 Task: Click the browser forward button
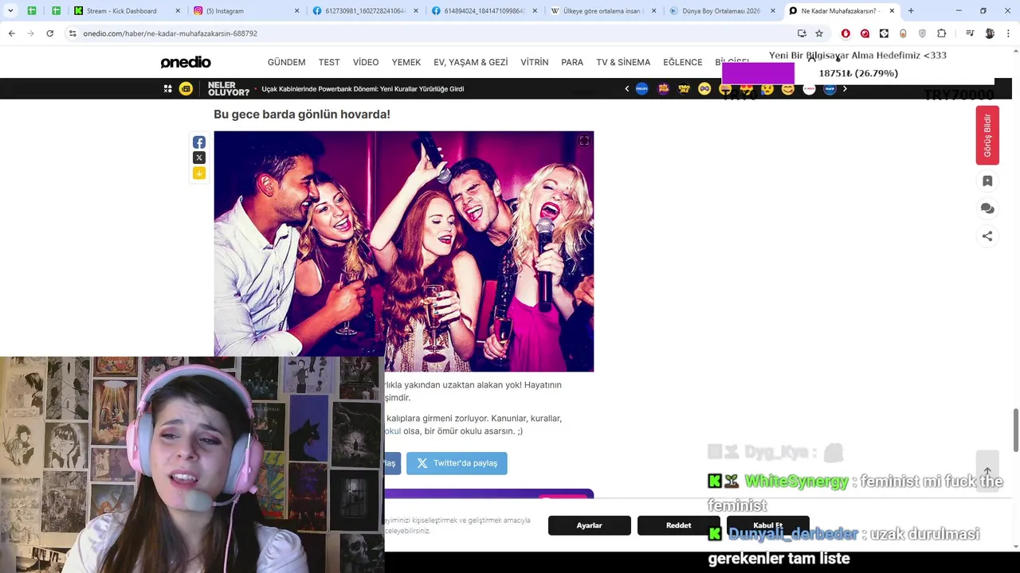point(30,33)
